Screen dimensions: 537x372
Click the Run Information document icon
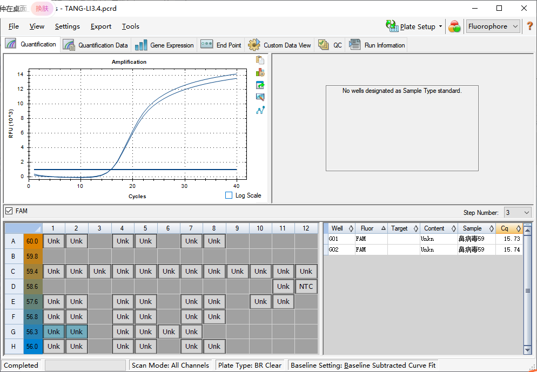[354, 45]
